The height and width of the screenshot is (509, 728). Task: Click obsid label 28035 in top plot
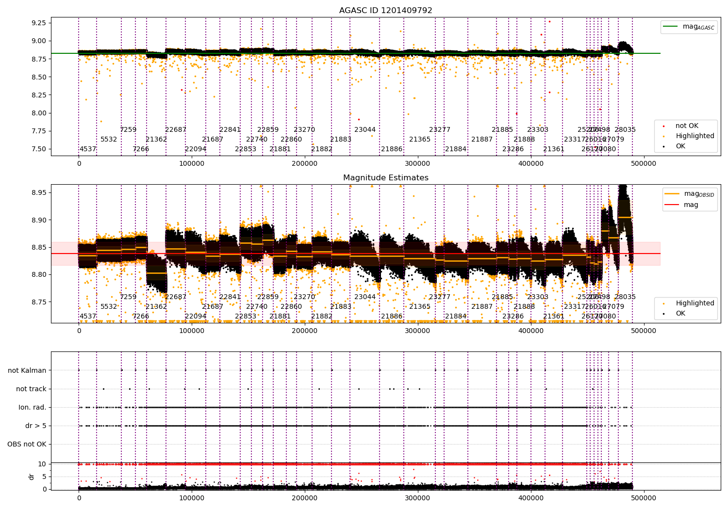tap(625, 130)
